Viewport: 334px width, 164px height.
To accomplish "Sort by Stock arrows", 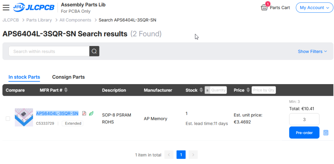I will (201, 90).
